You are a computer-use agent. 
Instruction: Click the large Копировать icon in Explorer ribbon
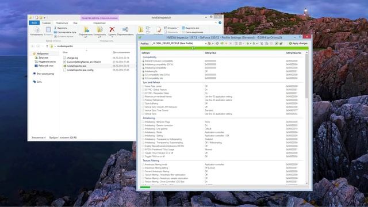point(37,30)
